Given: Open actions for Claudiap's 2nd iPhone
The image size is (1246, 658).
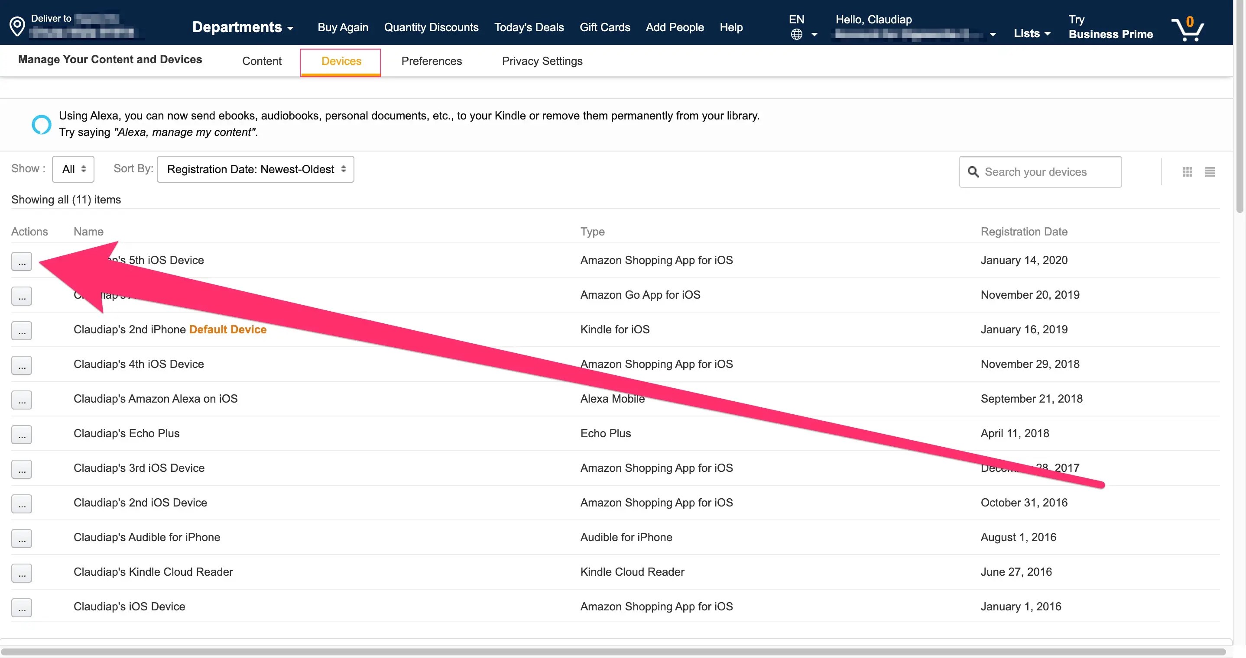Looking at the screenshot, I should pos(22,331).
